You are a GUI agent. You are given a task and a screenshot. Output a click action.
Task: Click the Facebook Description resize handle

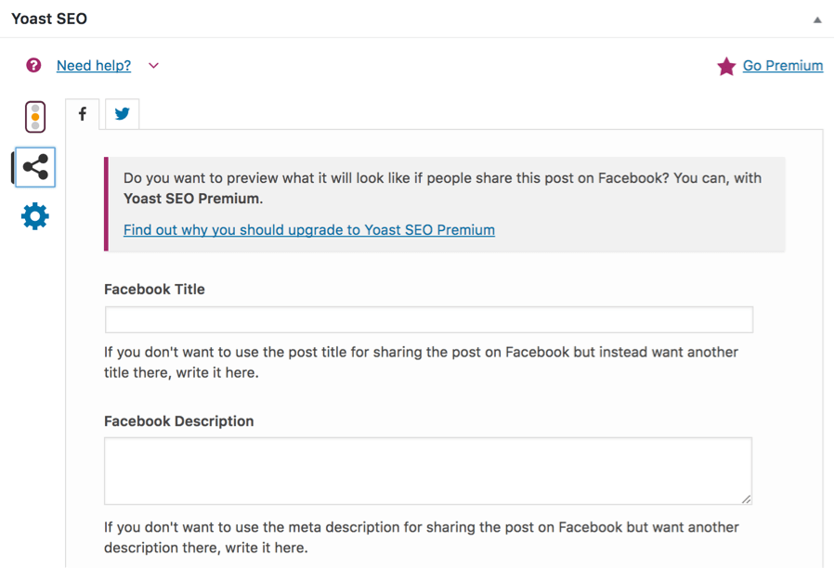click(747, 498)
